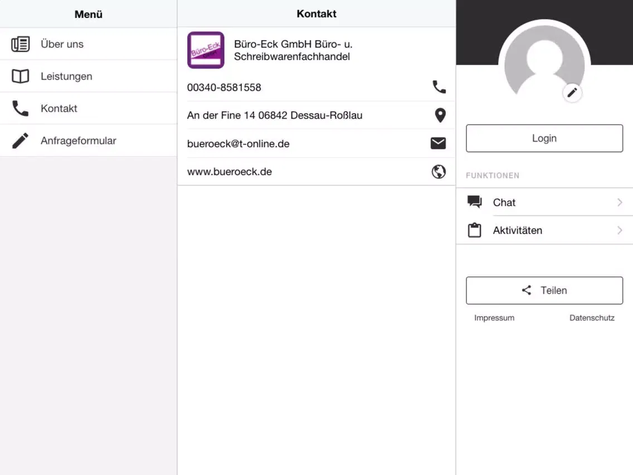
Task: Click the grey profile avatar picture
Action: [544, 61]
